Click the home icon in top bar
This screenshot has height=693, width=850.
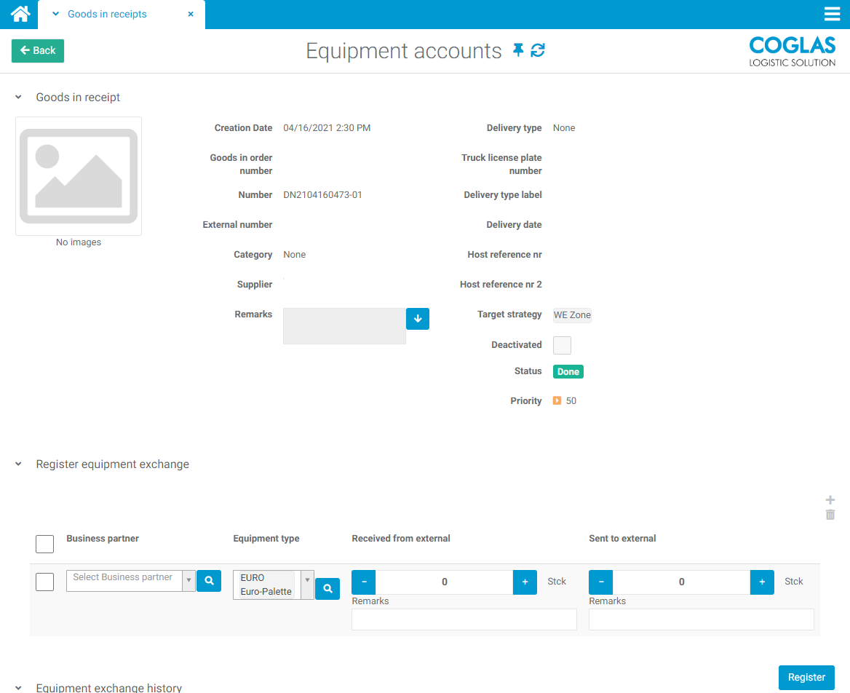click(x=20, y=14)
